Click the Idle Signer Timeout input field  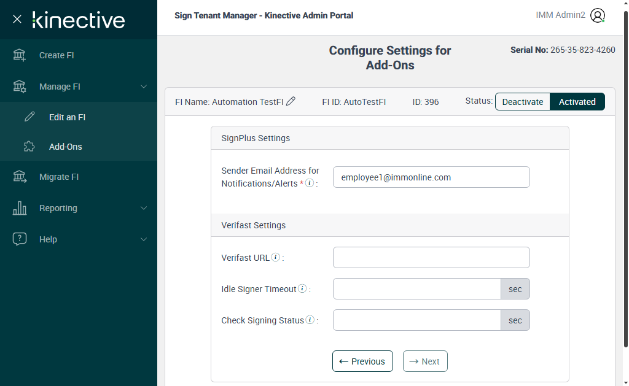pyautogui.click(x=417, y=289)
